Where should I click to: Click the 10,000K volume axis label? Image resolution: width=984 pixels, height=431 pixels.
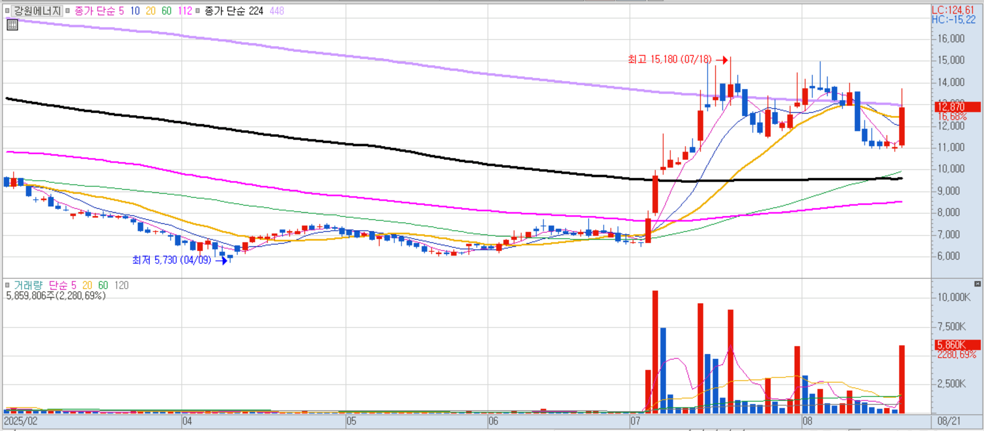pyautogui.click(x=954, y=297)
